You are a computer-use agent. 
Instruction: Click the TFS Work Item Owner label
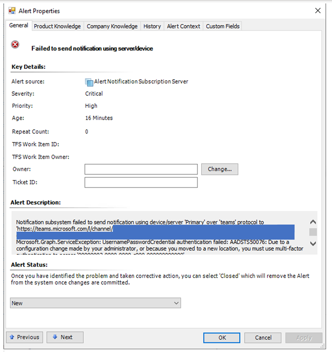pyautogui.click(x=41, y=157)
